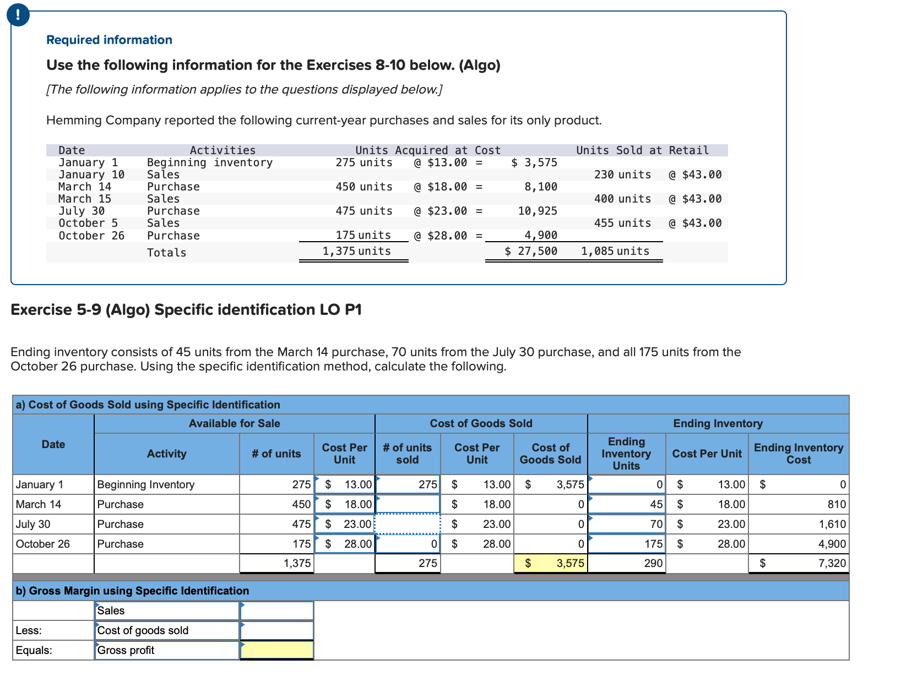Click the 'March 14' date cell in answer table
Image resolution: width=901 pixels, height=676 pixels.
(53, 504)
